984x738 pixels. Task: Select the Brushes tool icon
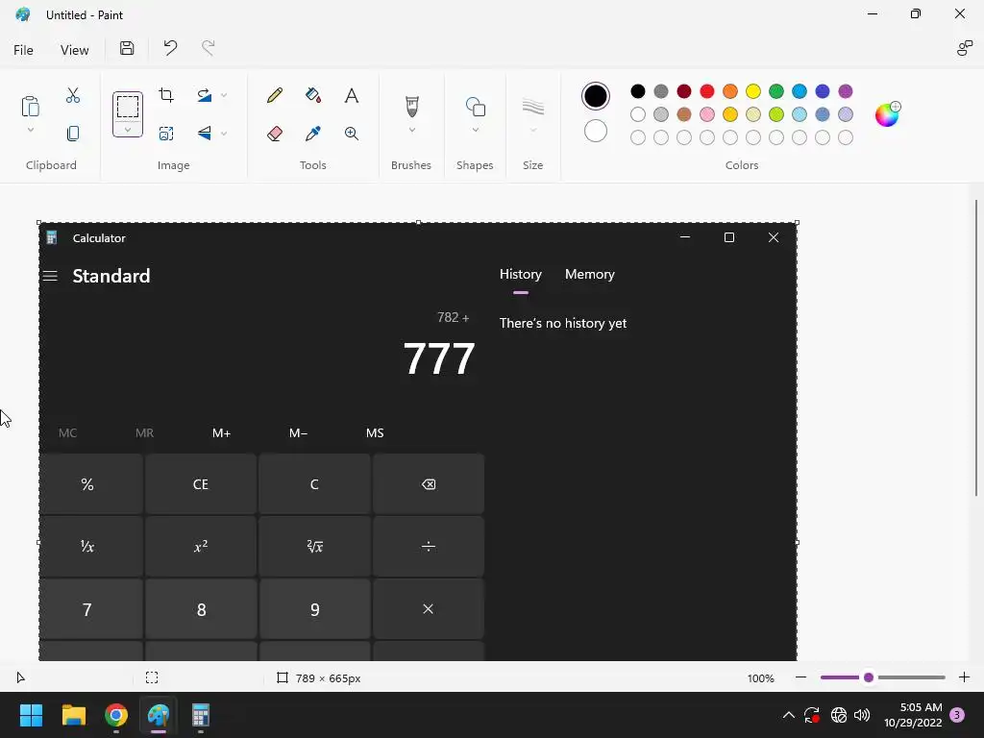[411, 107]
